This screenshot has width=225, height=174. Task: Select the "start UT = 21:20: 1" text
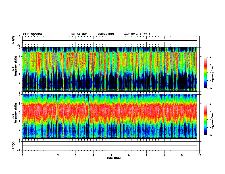[x=137, y=34]
